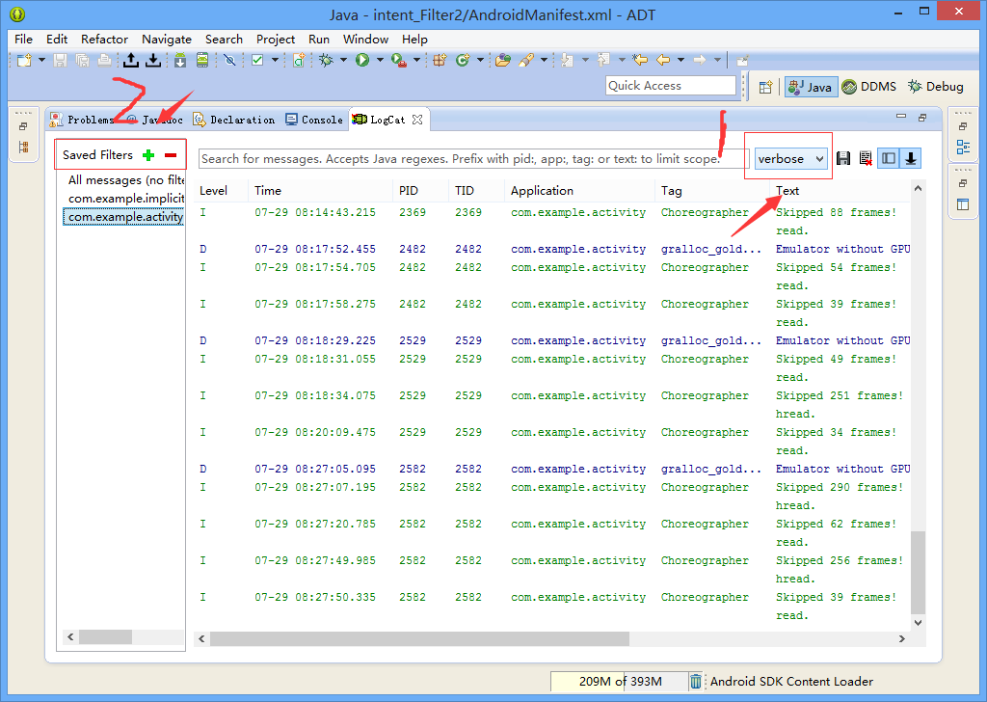Click the Run with external tools icon
Viewport: 987px width, 702px height.
pyautogui.click(x=398, y=61)
